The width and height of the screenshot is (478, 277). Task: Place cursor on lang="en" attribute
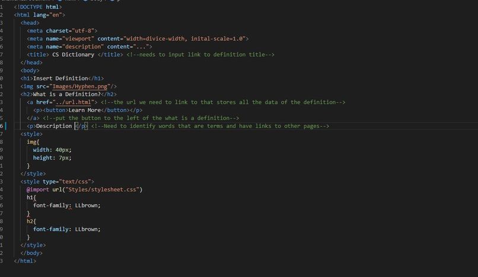tap(47, 15)
